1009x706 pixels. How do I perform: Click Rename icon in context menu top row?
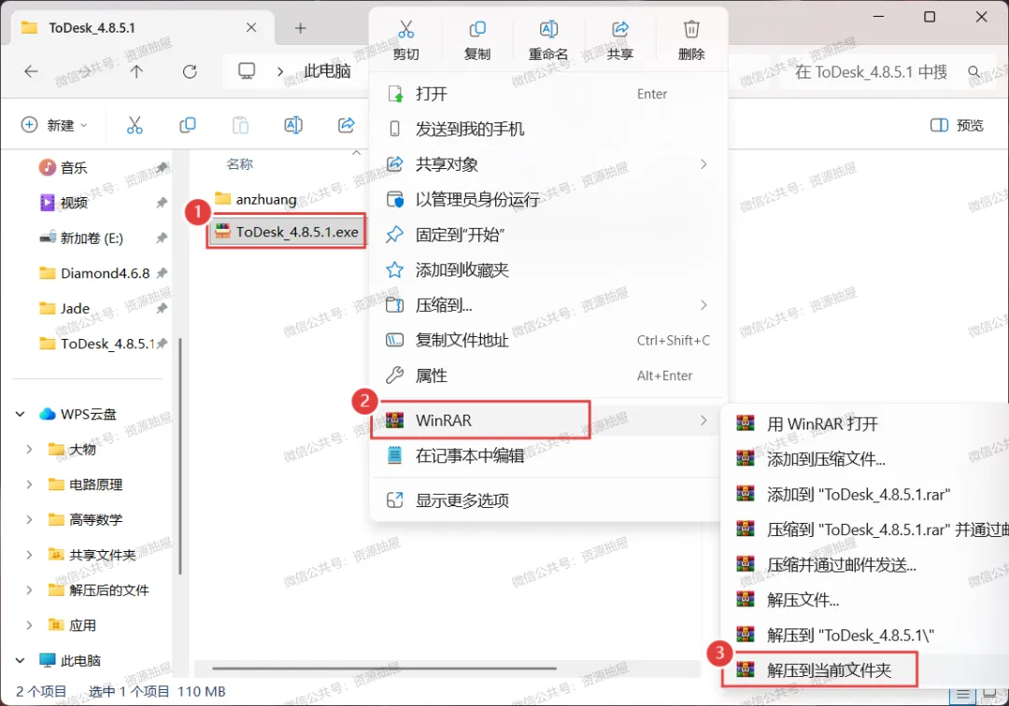[x=548, y=30]
